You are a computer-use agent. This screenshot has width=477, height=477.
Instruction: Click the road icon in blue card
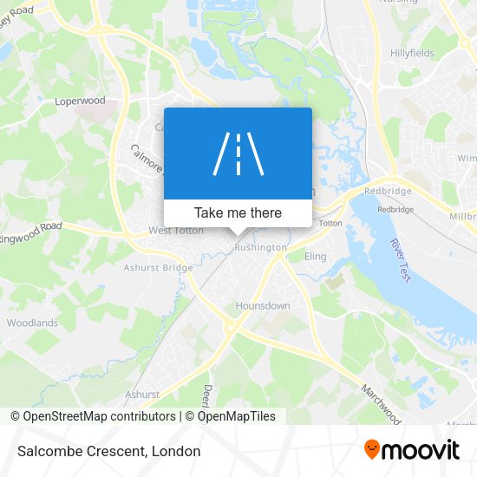point(238,154)
